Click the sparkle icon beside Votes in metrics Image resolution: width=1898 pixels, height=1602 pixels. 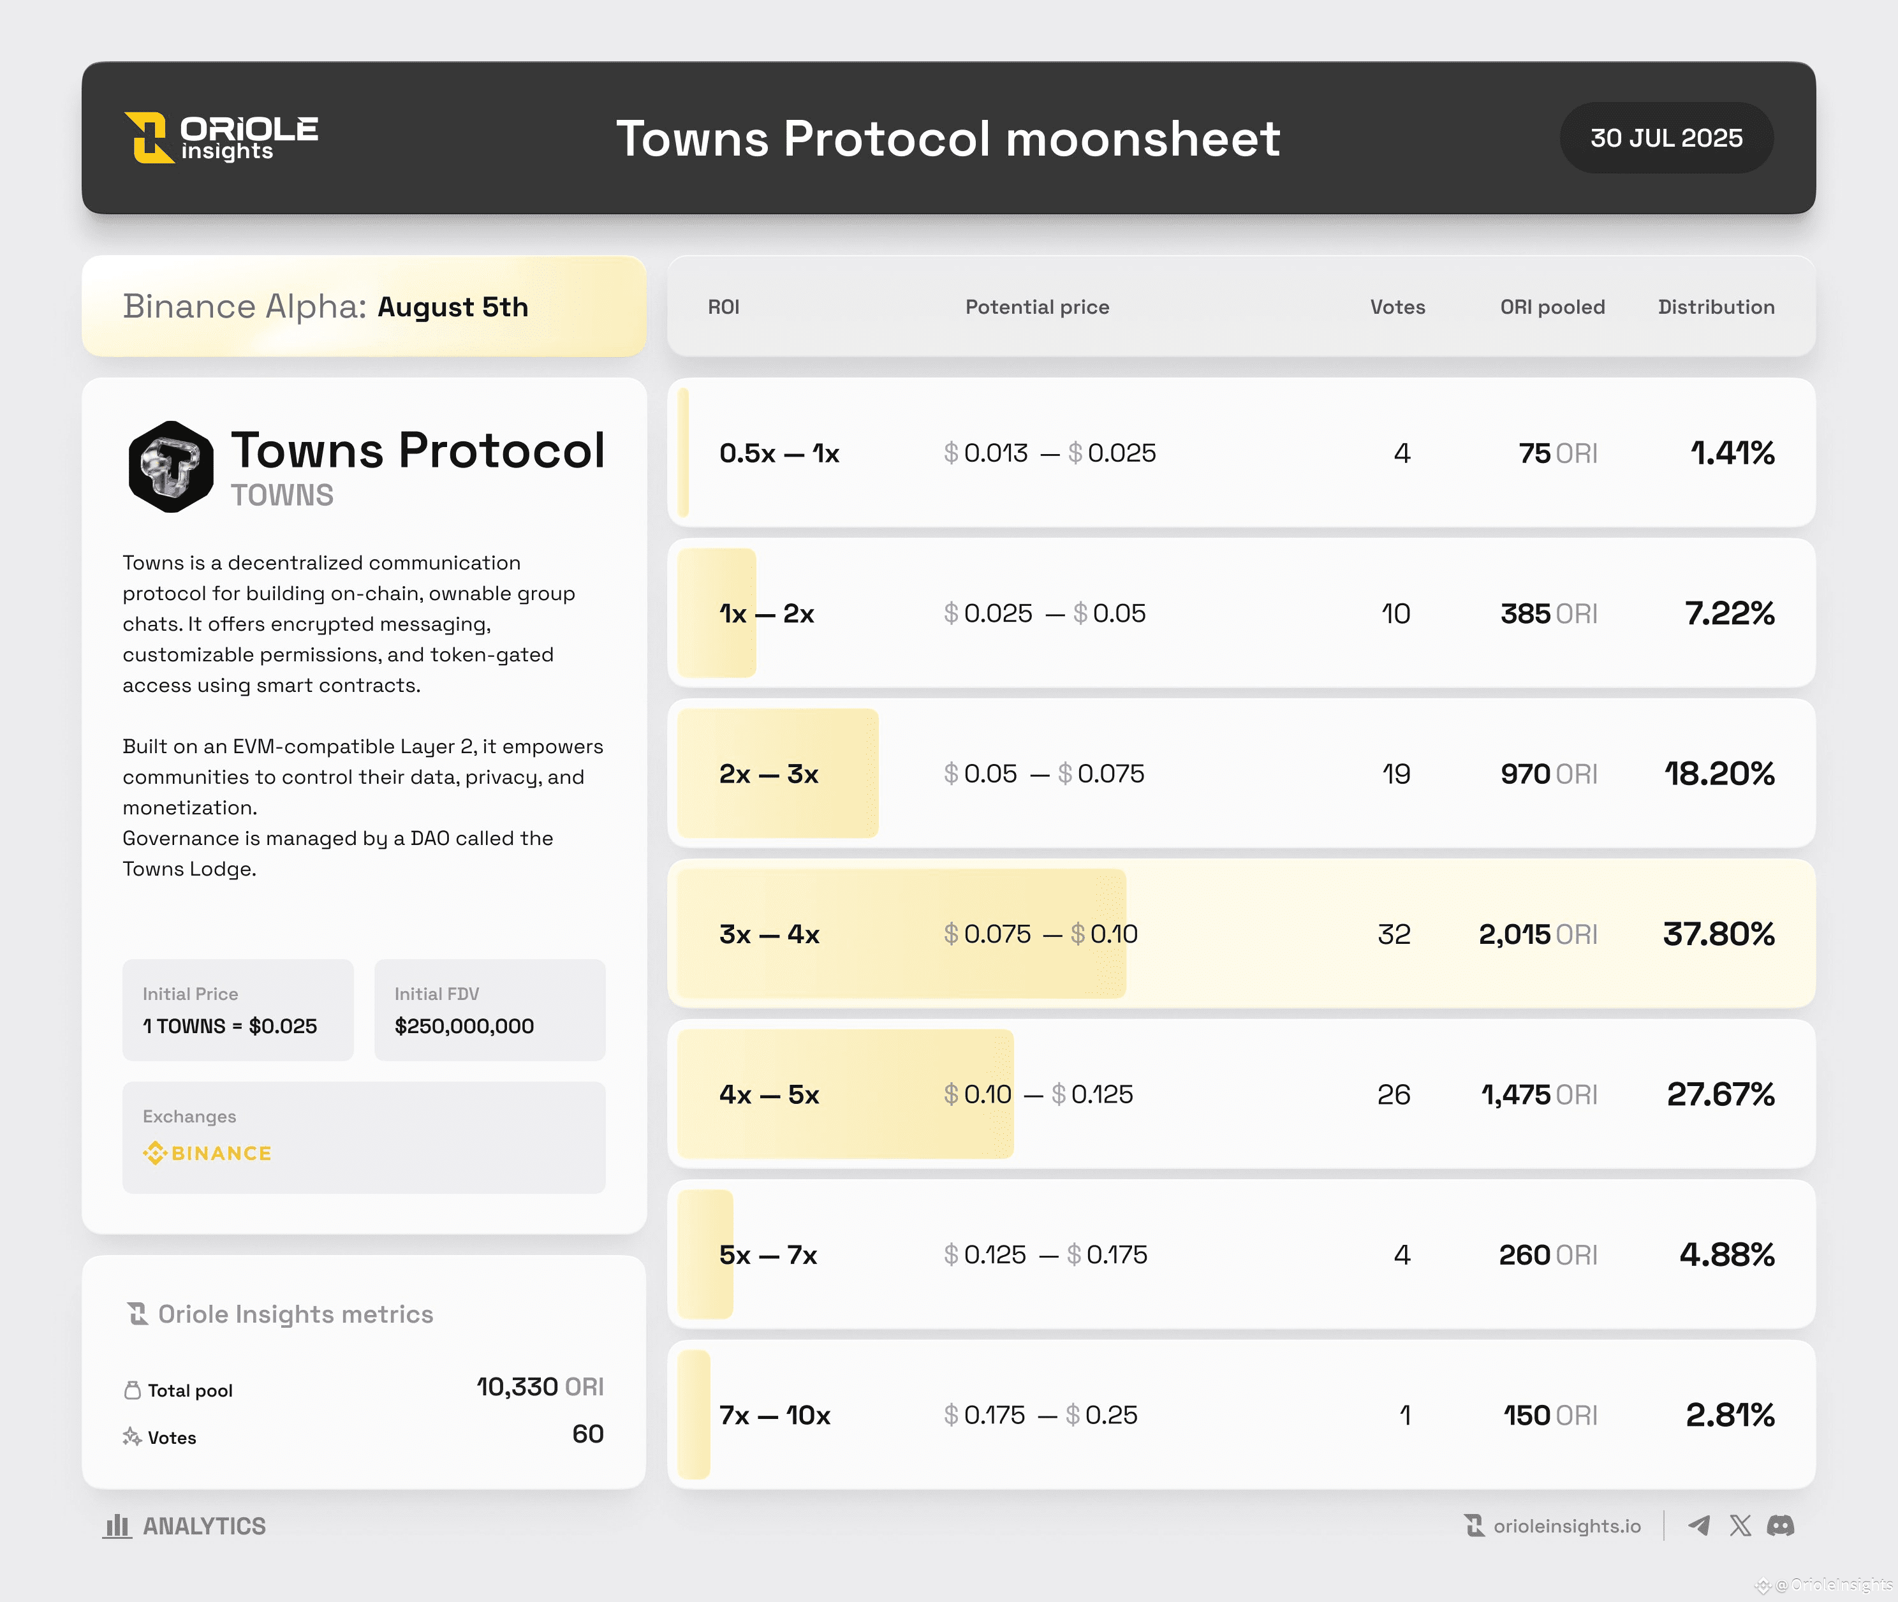coord(133,1437)
